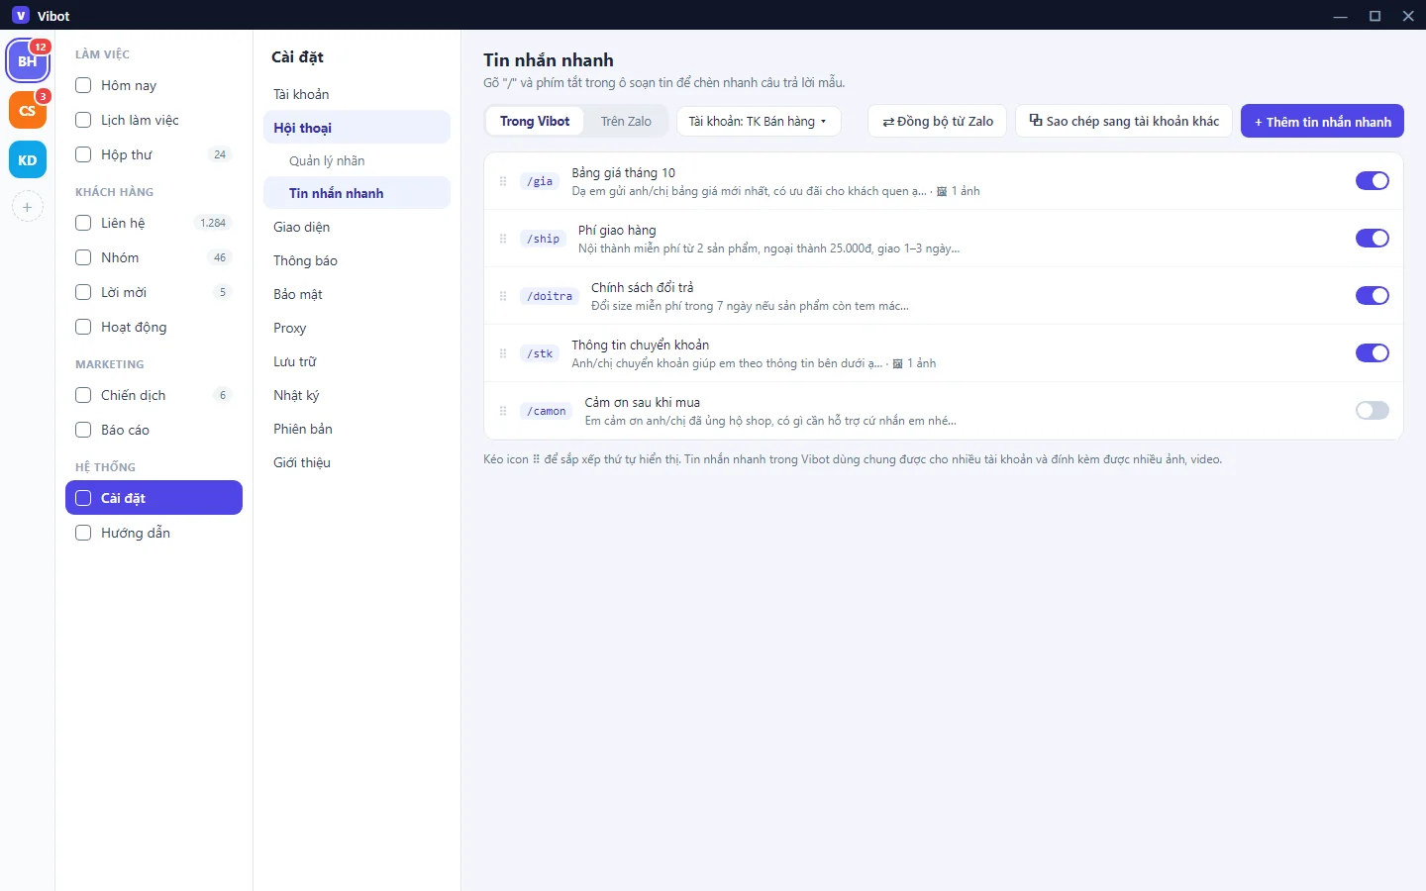This screenshot has width=1426, height=891.
Task: Open Proxy settings page
Action: [x=356, y=328]
